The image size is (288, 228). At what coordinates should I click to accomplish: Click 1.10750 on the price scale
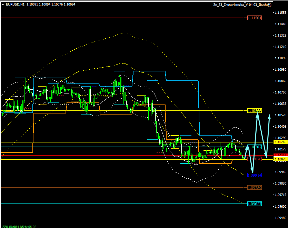click(x=280, y=92)
